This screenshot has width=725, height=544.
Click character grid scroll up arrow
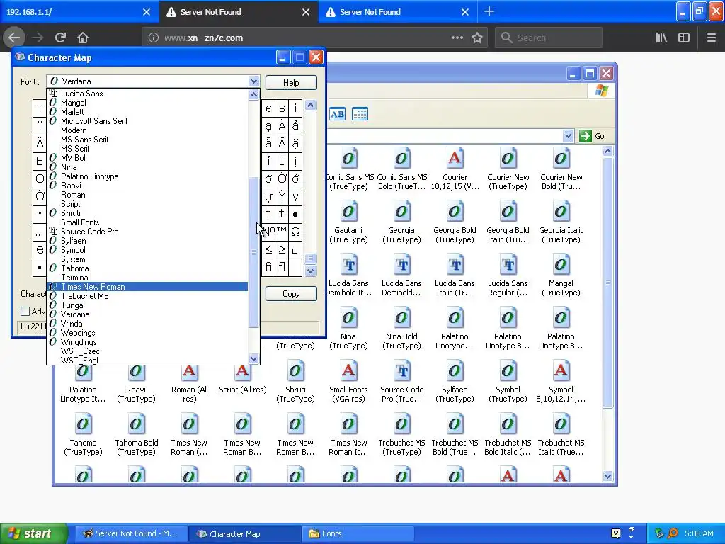tap(311, 105)
